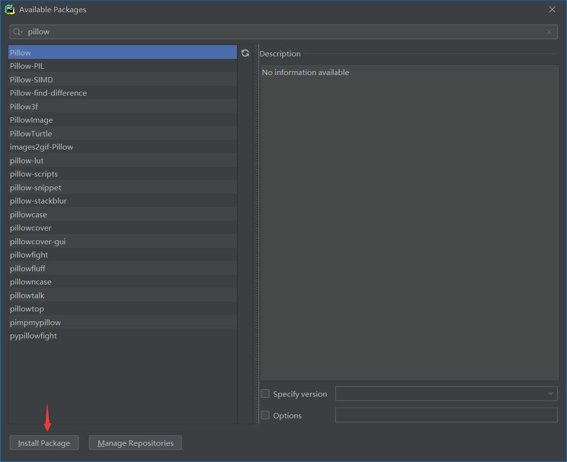Open the version dropdown list
The height and width of the screenshot is (462, 567).
tap(549, 394)
